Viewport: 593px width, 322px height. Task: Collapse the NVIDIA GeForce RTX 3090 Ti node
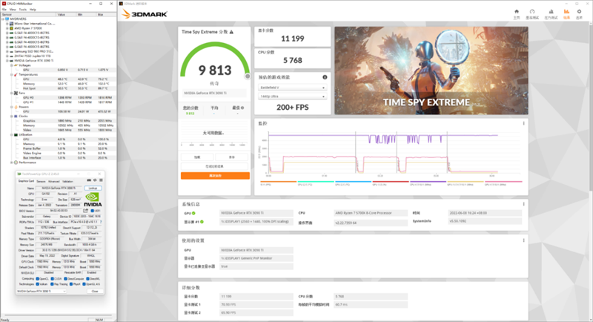7,61
